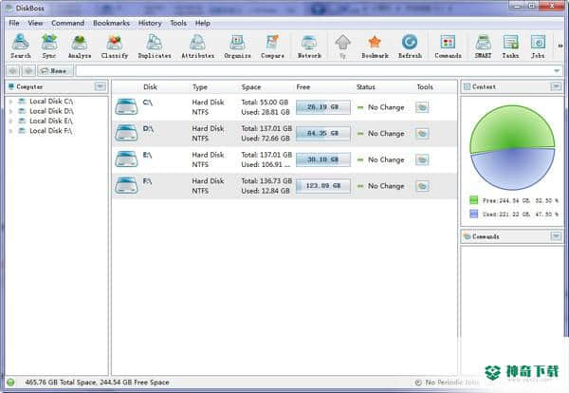Screen dimensions: 569x393
Task: Open the Computer panel dropdown
Action: [101, 86]
